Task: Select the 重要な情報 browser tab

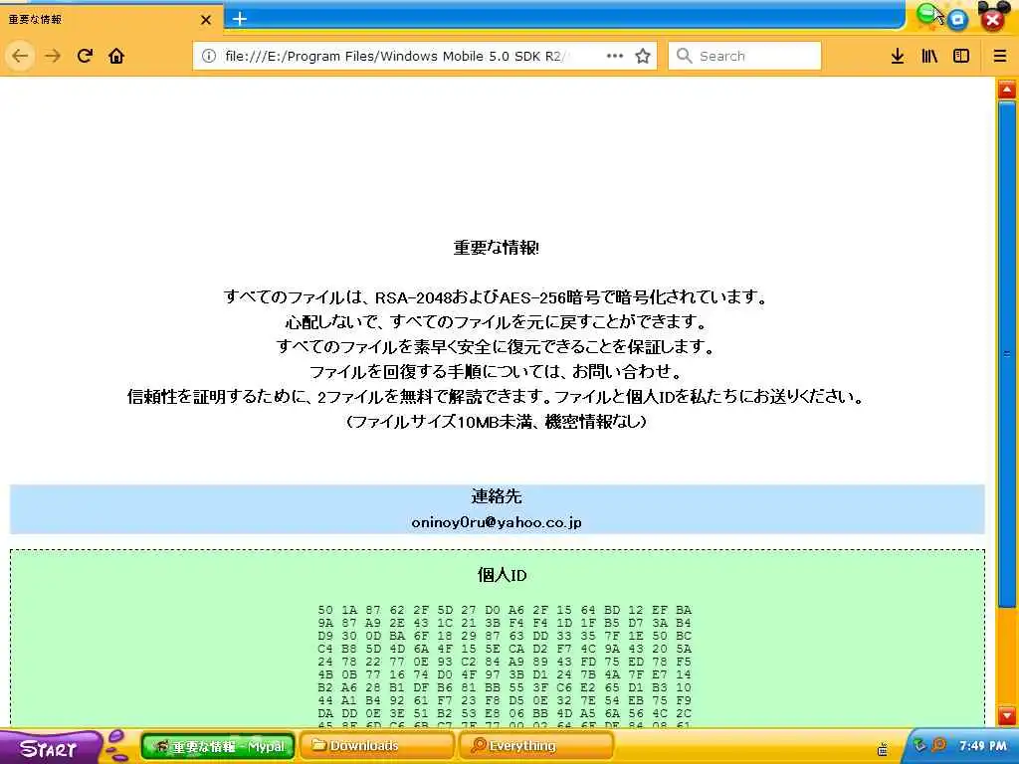Action: (x=110, y=20)
